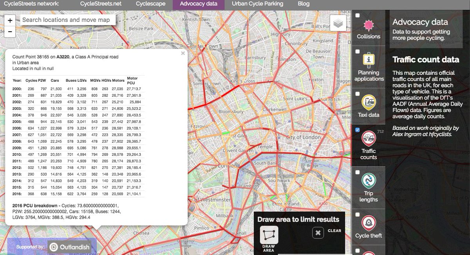
Task: Click road name A3220 in popup
Action: coord(63,57)
